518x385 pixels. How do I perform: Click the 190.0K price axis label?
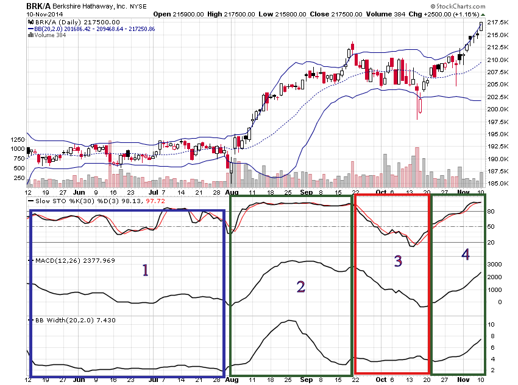498,159
